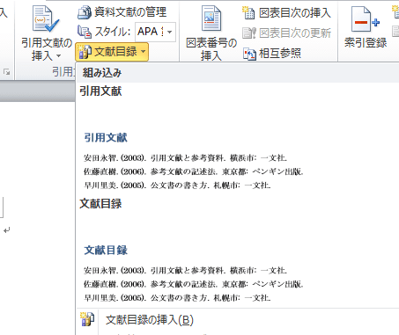Image resolution: width=399 pixels, height=335 pixels.
Task: Open the group dialog launcher at ribbon left
Action: (6, 72)
